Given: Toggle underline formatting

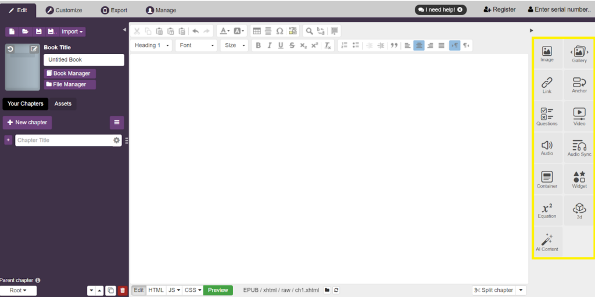Looking at the screenshot, I should click(281, 45).
